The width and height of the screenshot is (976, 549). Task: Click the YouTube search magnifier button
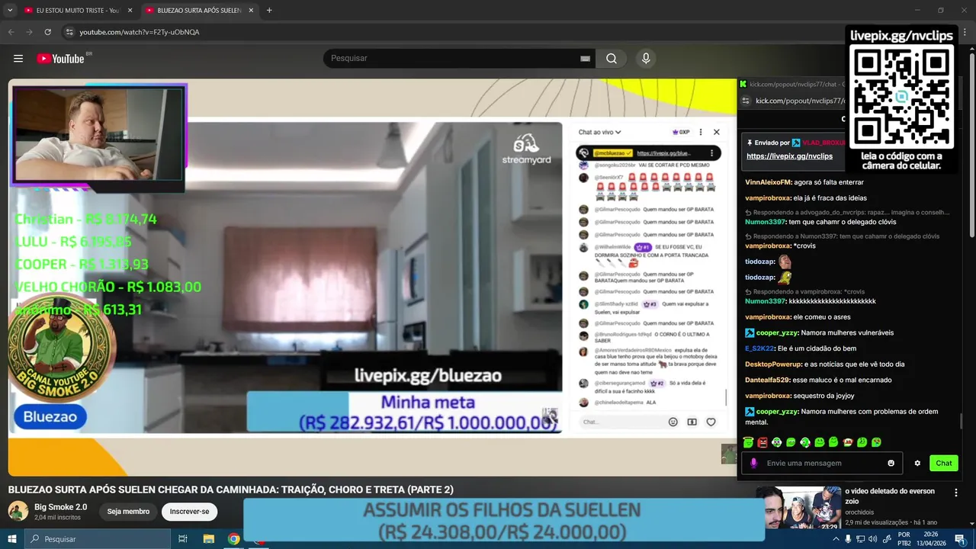click(x=612, y=59)
